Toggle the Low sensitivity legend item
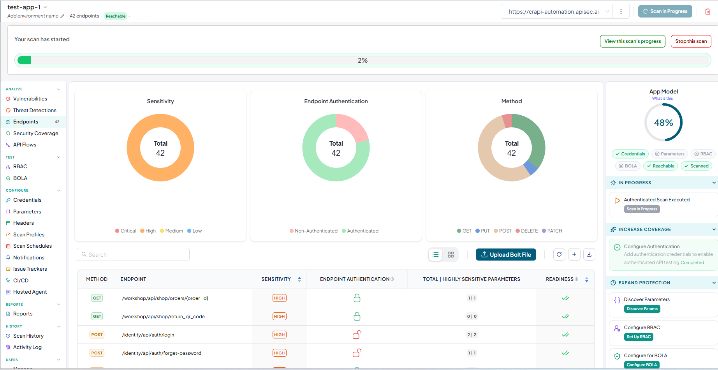Image resolution: width=718 pixels, height=370 pixels. 194,231
